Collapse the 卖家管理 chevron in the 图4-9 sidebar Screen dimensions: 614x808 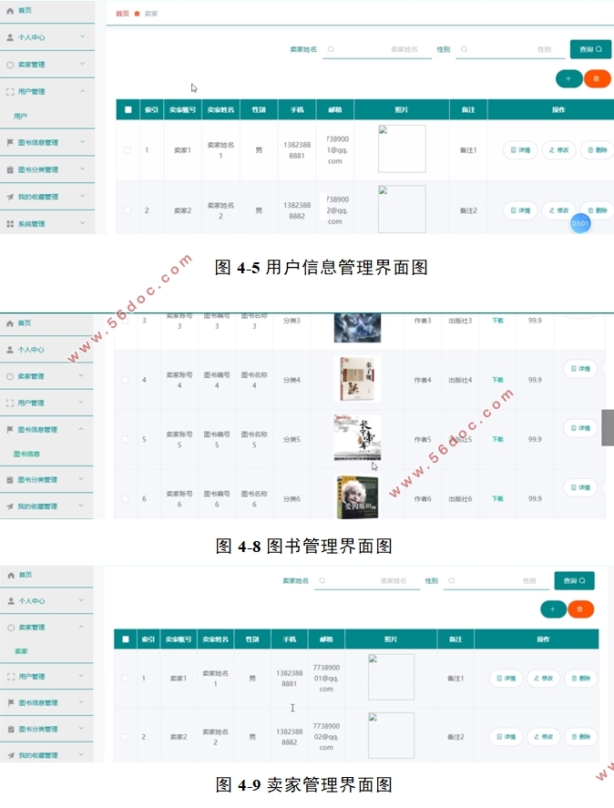click(x=82, y=627)
